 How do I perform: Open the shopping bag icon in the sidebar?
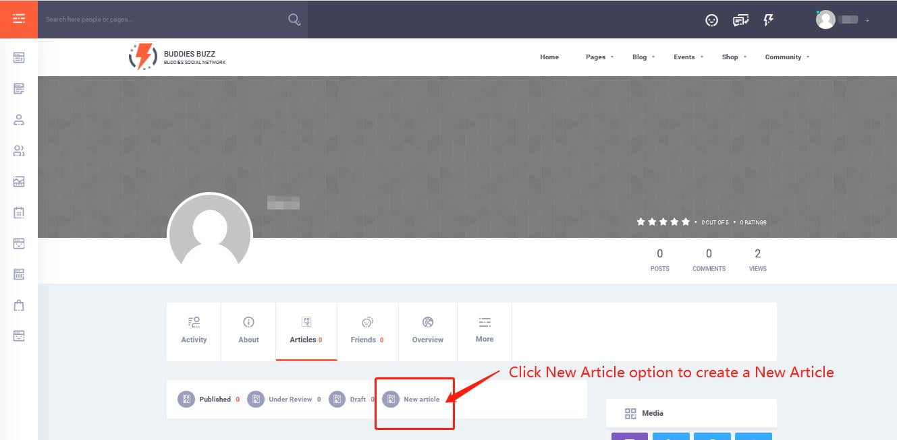19,305
